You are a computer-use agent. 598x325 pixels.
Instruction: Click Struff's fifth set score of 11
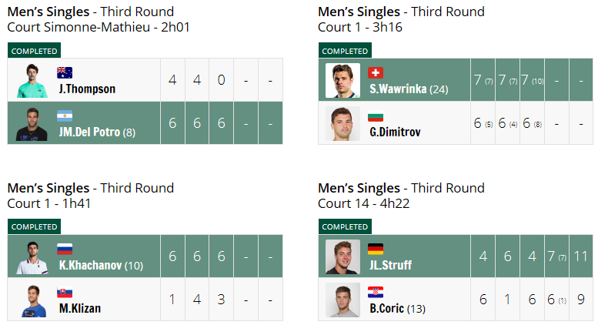pyautogui.click(x=581, y=256)
